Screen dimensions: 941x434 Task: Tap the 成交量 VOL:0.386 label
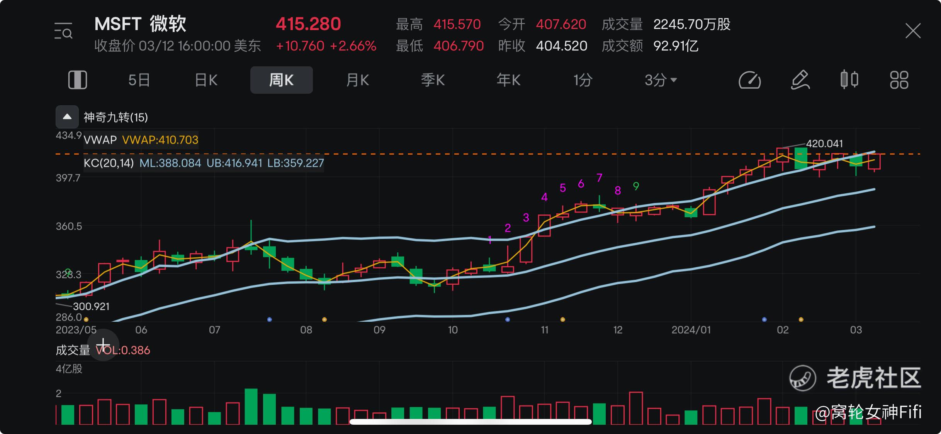pos(103,350)
